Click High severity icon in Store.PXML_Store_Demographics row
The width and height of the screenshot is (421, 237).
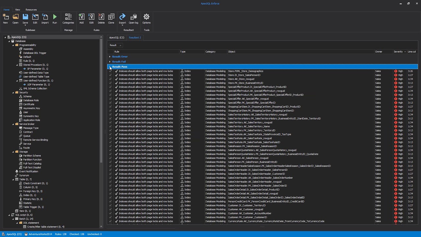[396, 71]
